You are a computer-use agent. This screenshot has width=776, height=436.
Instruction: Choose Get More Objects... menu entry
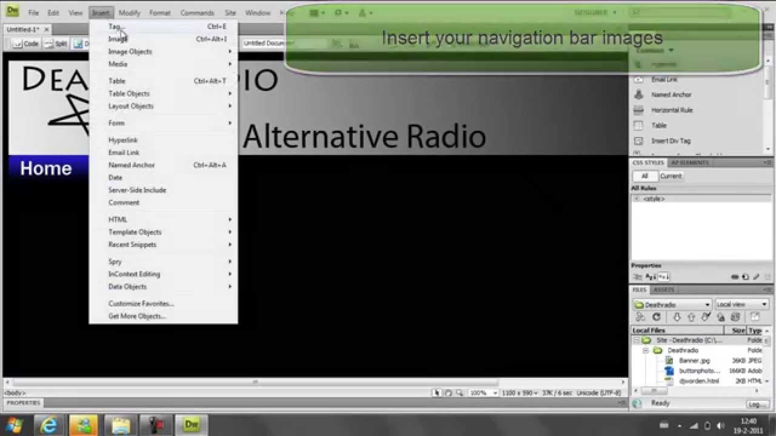click(164, 316)
